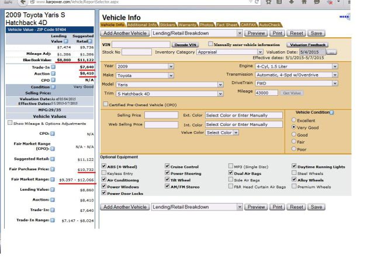Click the Trade-In help icon in the summary

coord(53,67)
